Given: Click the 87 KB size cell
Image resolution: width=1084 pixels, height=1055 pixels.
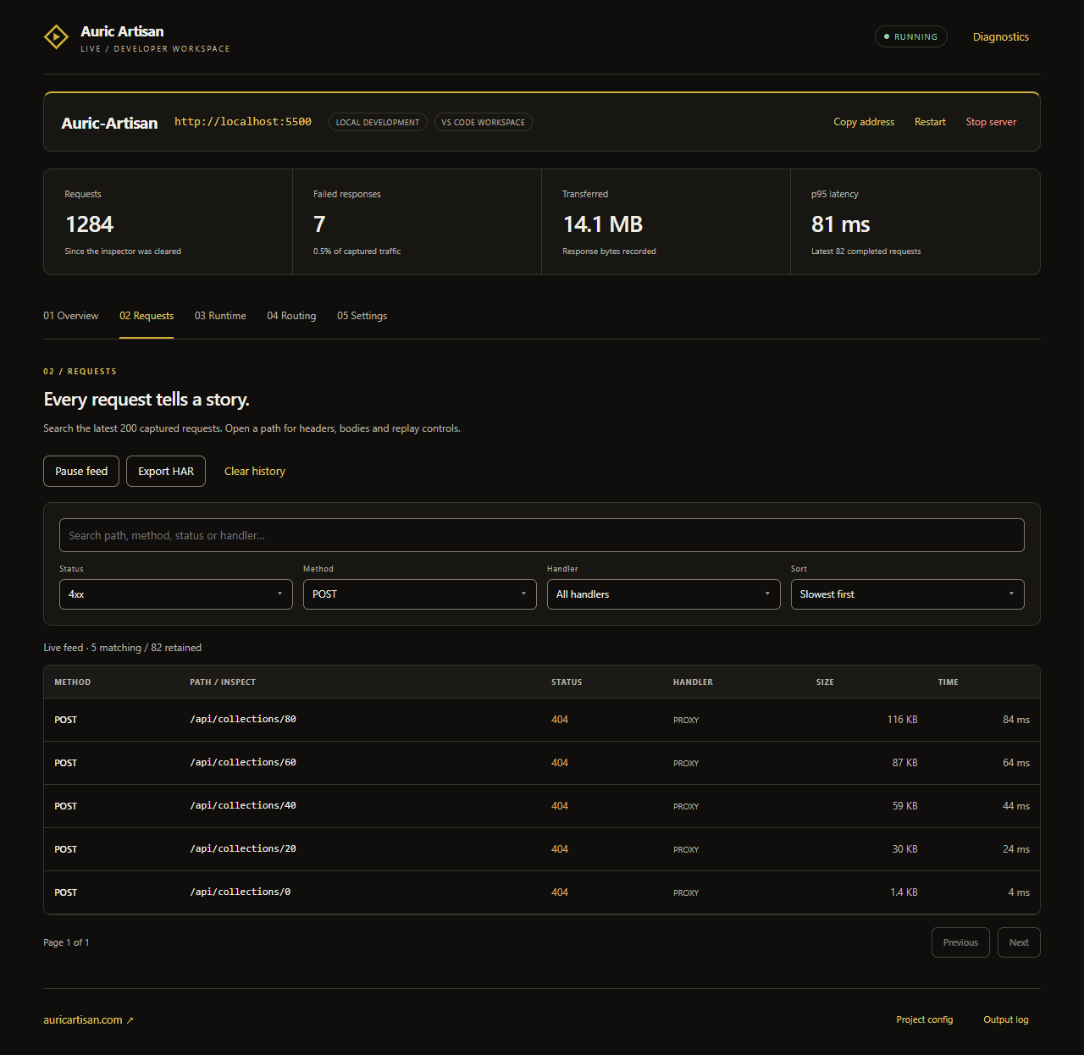Looking at the screenshot, I should [904, 763].
